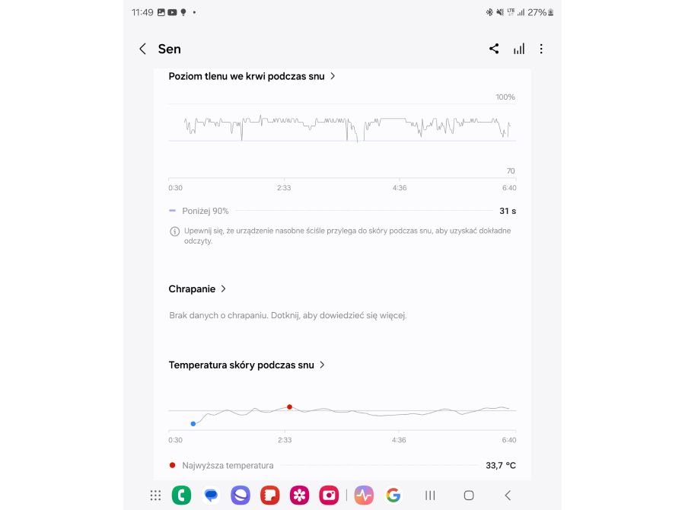The image size is (685, 510).
Task: Open the Google app in the dock
Action: pos(393,495)
